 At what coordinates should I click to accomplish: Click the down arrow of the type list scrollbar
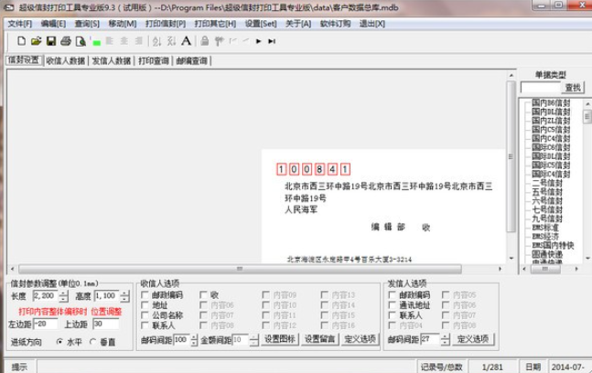[x=587, y=259]
